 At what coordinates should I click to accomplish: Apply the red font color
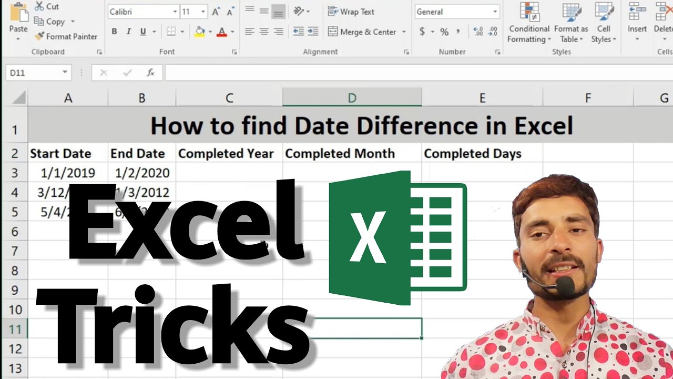222,32
